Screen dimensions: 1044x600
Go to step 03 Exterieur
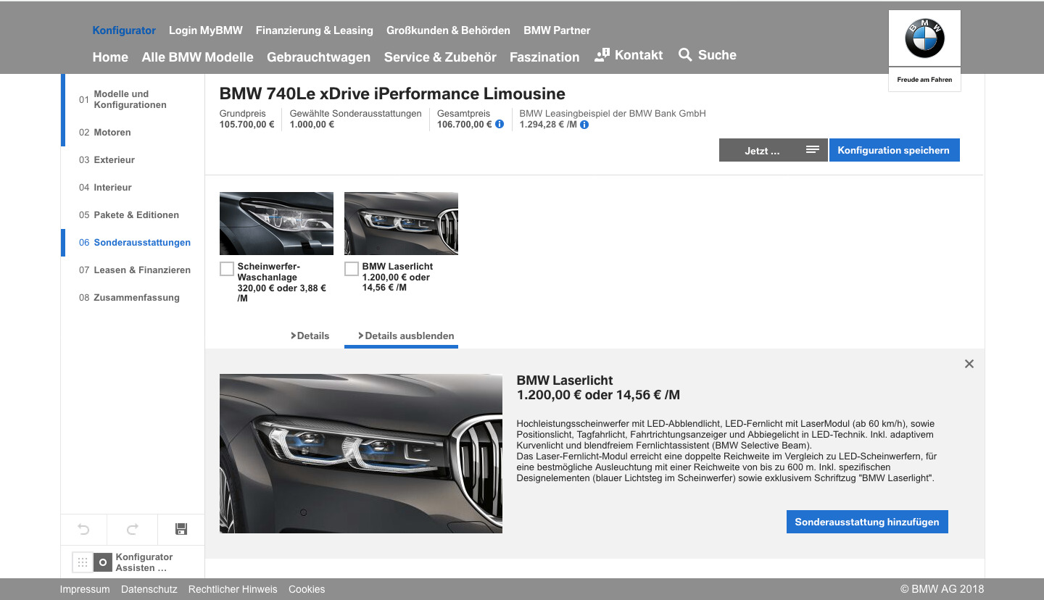tap(114, 159)
